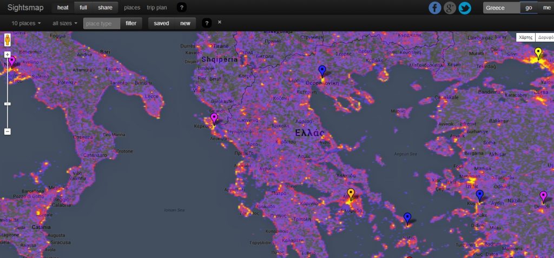
Task: Expand the 10 places dropdown
Action: (x=26, y=23)
